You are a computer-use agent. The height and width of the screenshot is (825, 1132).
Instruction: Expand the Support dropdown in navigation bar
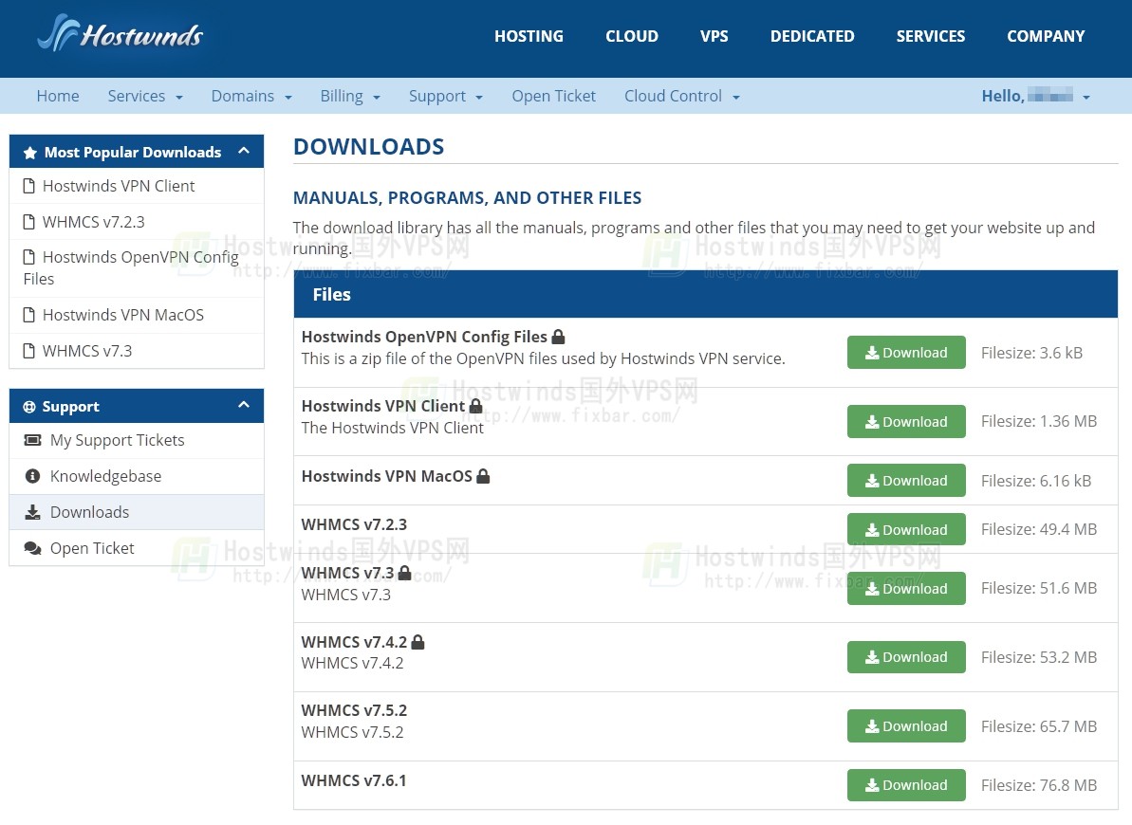click(x=446, y=96)
